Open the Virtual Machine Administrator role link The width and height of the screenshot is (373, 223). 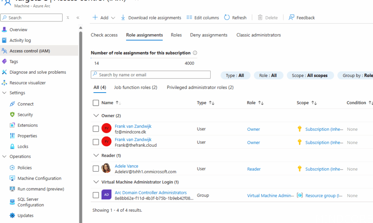pos(270,195)
